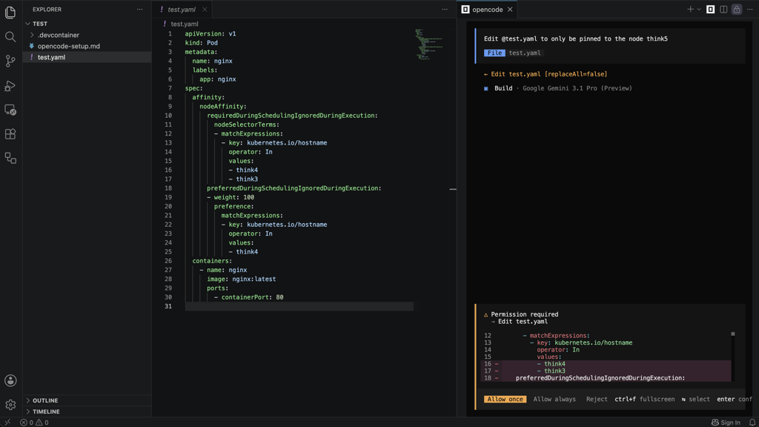Expand the TIMELINE section

pos(87,411)
